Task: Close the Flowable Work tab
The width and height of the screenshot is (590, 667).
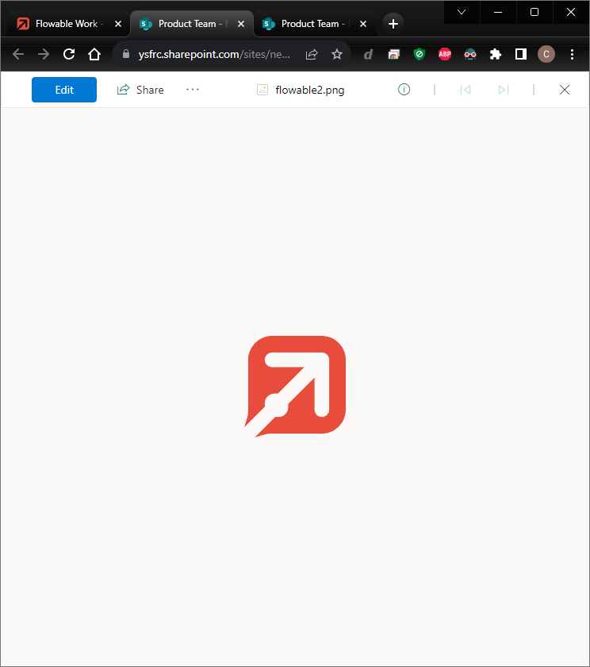Action: (118, 24)
